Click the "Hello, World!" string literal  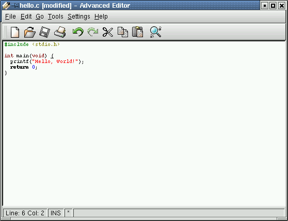click(x=55, y=61)
